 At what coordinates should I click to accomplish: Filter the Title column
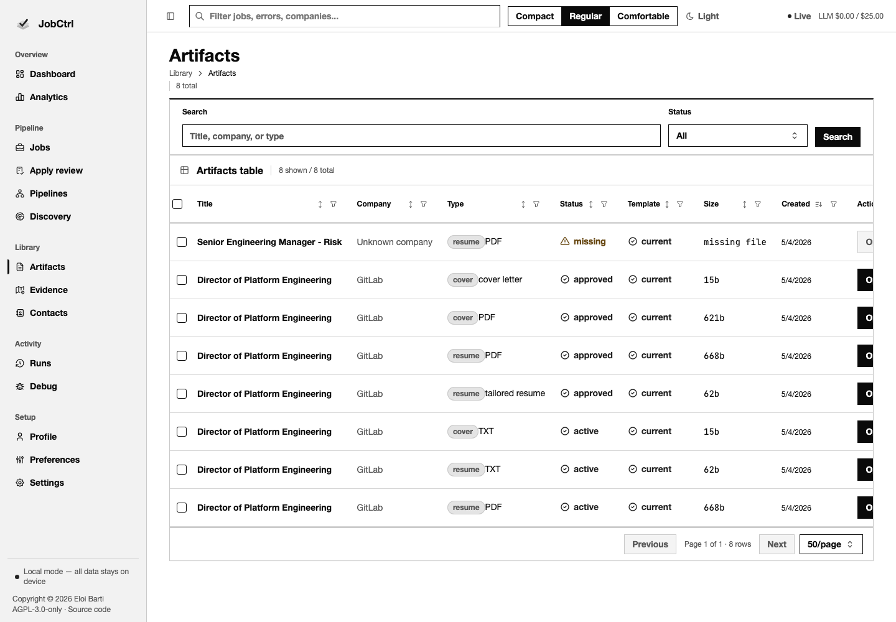point(334,204)
